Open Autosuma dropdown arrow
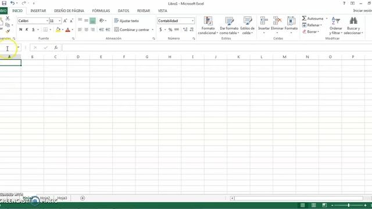 tap(327, 18)
